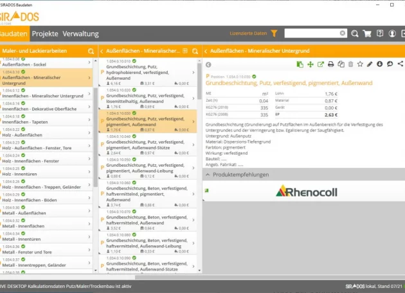The width and height of the screenshot is (405, 293).
Task: Open the Verwaltung tab
Action: 81,33
